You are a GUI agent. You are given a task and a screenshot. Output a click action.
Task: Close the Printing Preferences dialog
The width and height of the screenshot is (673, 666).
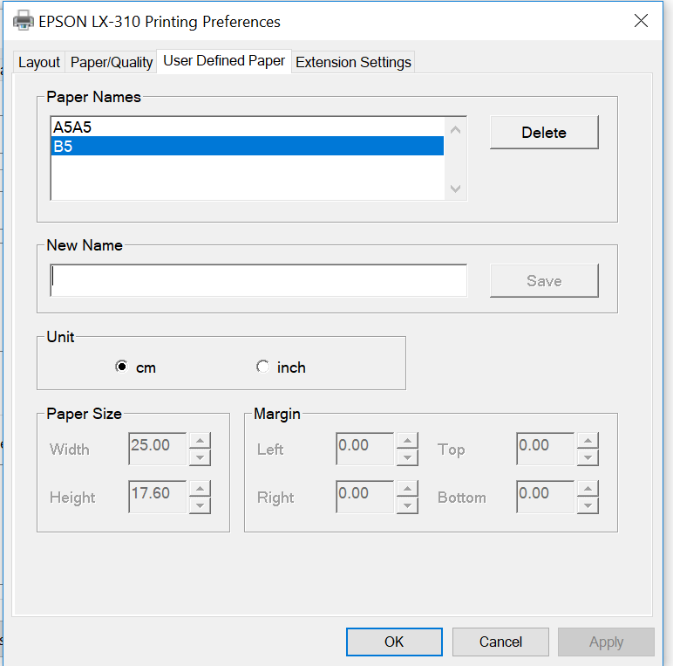pyautogui.click(x=641, y=21)
